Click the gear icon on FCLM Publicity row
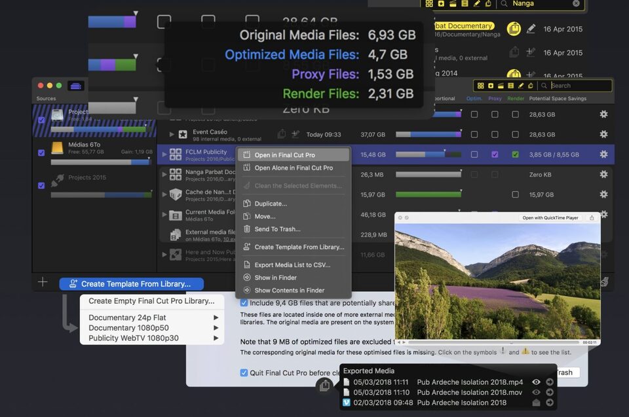 click(x=603, y=154)
